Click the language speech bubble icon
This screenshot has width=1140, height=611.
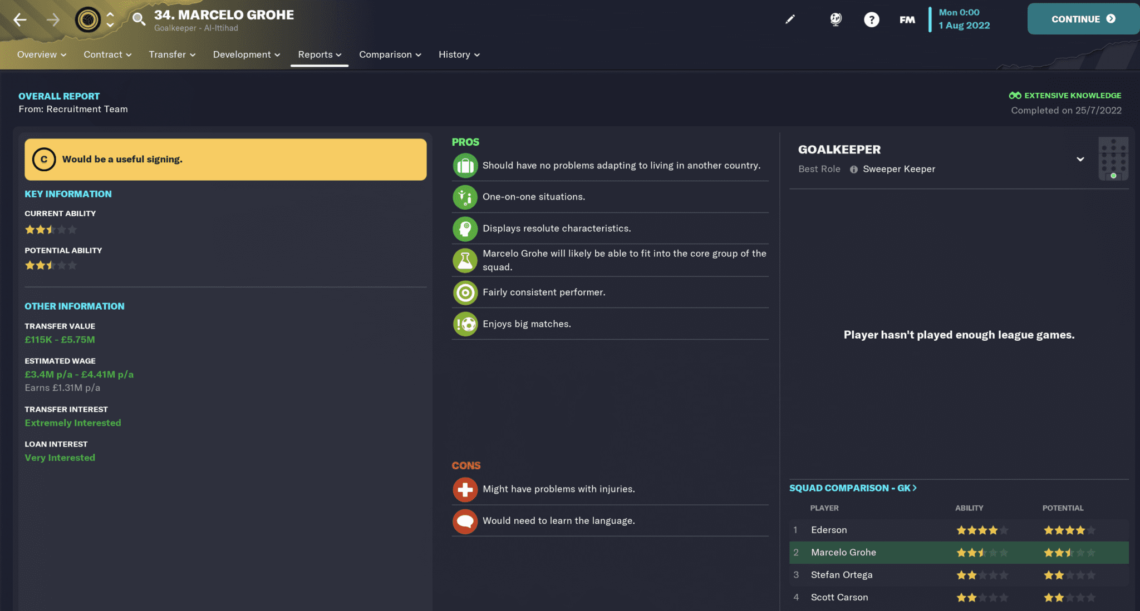pos(465,521)
